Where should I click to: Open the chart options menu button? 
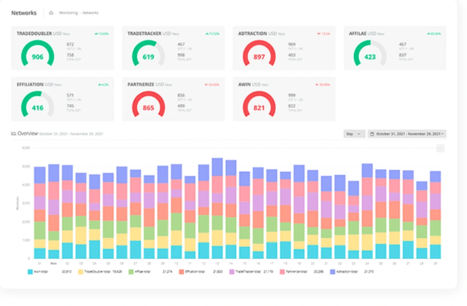point(440,148)
